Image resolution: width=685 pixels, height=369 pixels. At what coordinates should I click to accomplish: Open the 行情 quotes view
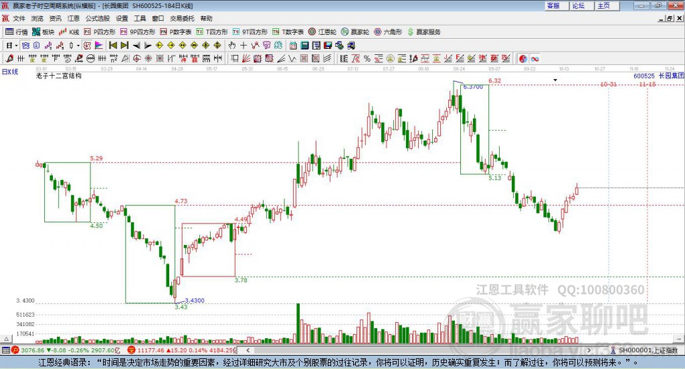tap(16, 32)
